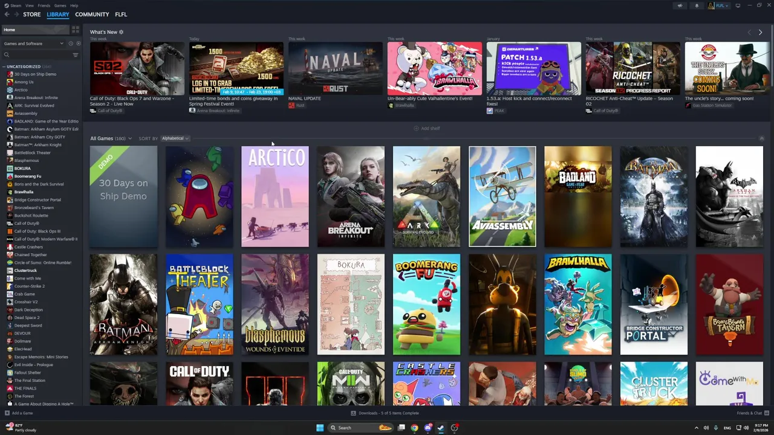This screenshot has height=435, width=774.
Task: Open Downloads status at bottom
Action: pos(385,413)
